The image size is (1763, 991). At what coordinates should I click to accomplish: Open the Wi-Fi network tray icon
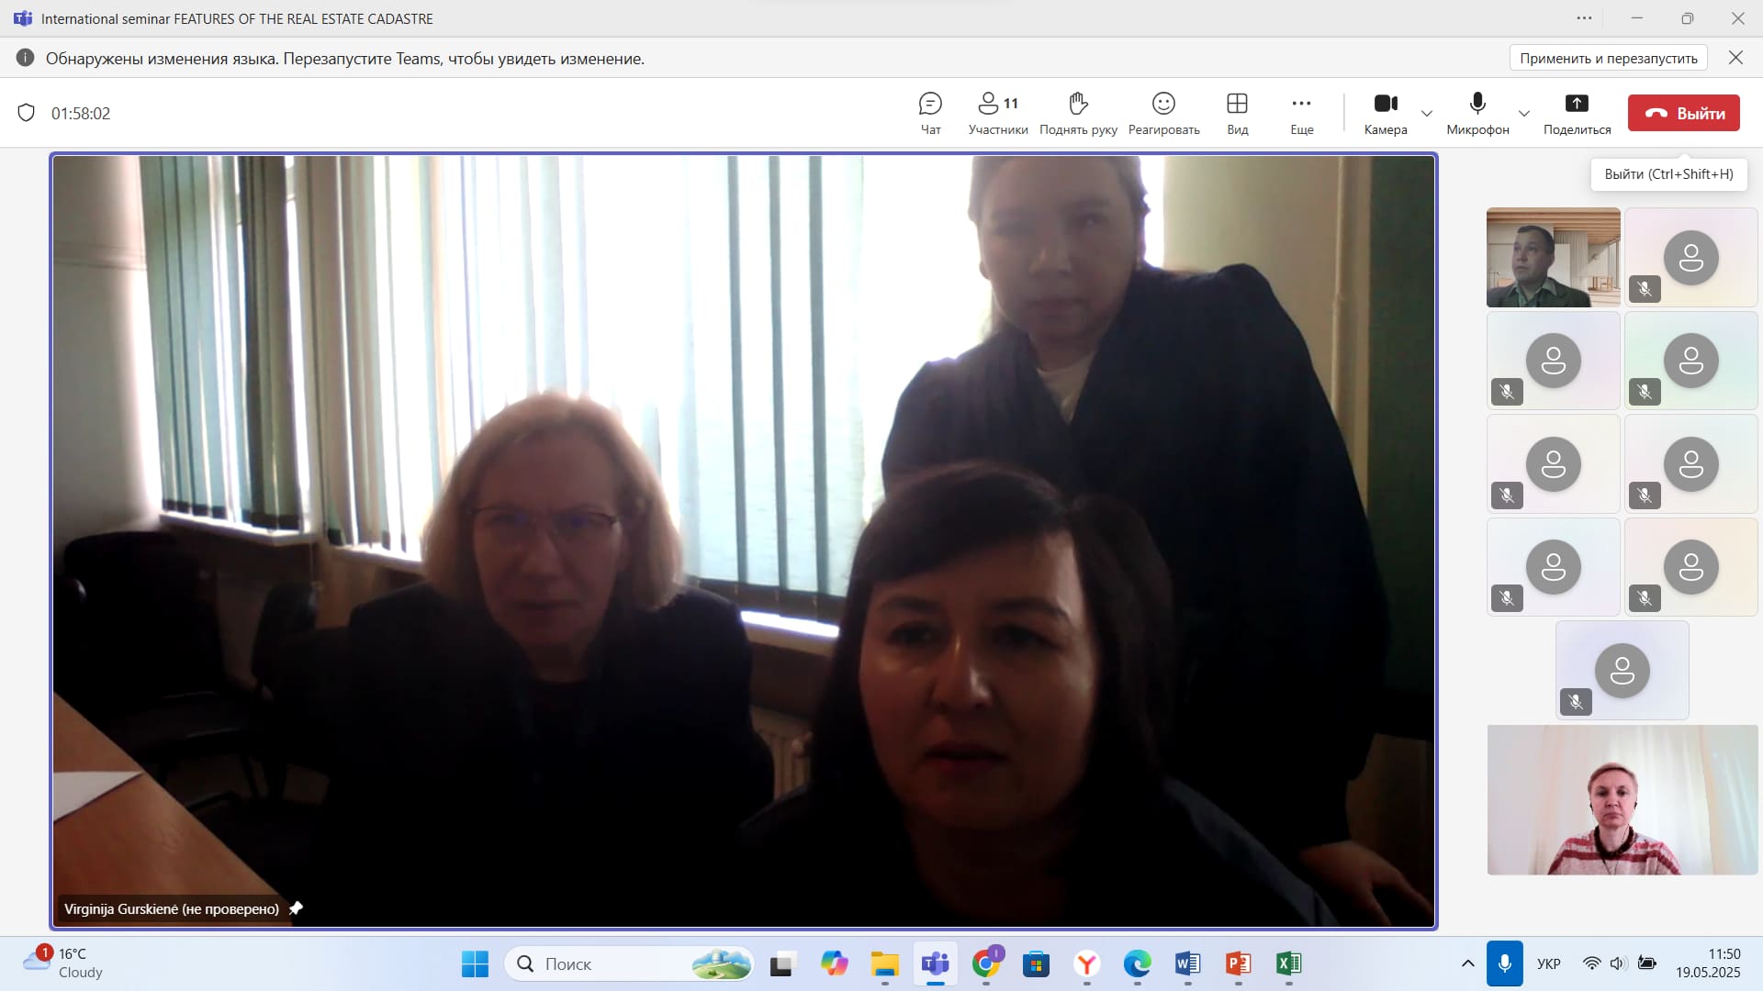click(1592, 963)
